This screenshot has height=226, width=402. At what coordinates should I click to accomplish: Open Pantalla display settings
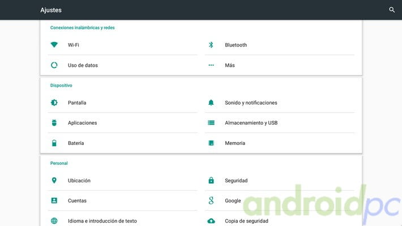click(122, 103)
